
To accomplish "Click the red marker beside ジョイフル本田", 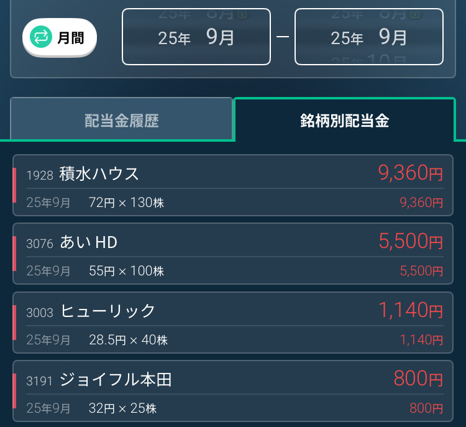I will [x=14, y=390].
